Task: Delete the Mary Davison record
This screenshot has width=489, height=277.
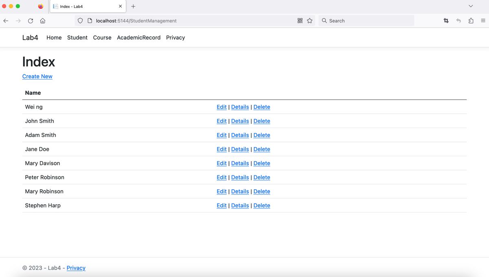Action: click(x=262, y=163)
